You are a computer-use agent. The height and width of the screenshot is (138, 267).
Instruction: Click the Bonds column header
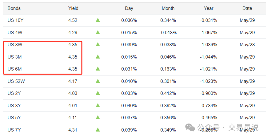(14, 8)
